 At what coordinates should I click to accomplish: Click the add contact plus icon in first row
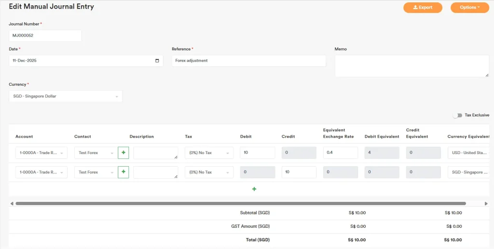pos(123,153)
